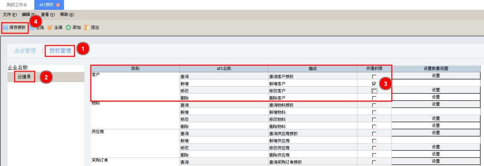
Task: Open 设置 for the 查询采购订单授权 row
Action: pos(436,161)
